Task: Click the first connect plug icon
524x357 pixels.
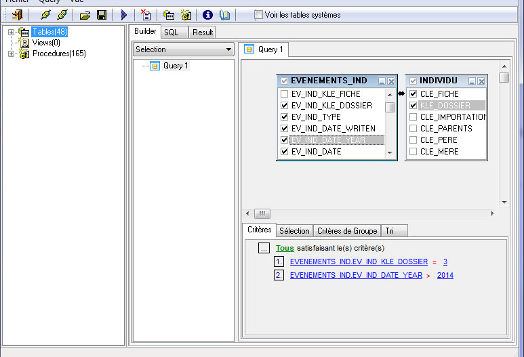Action: 45,14
